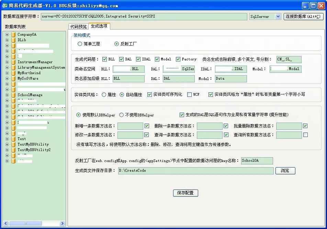The image size is (327, 229).
Task: Uncheck the BLL code layer checkbox
Action: point(104,59)
